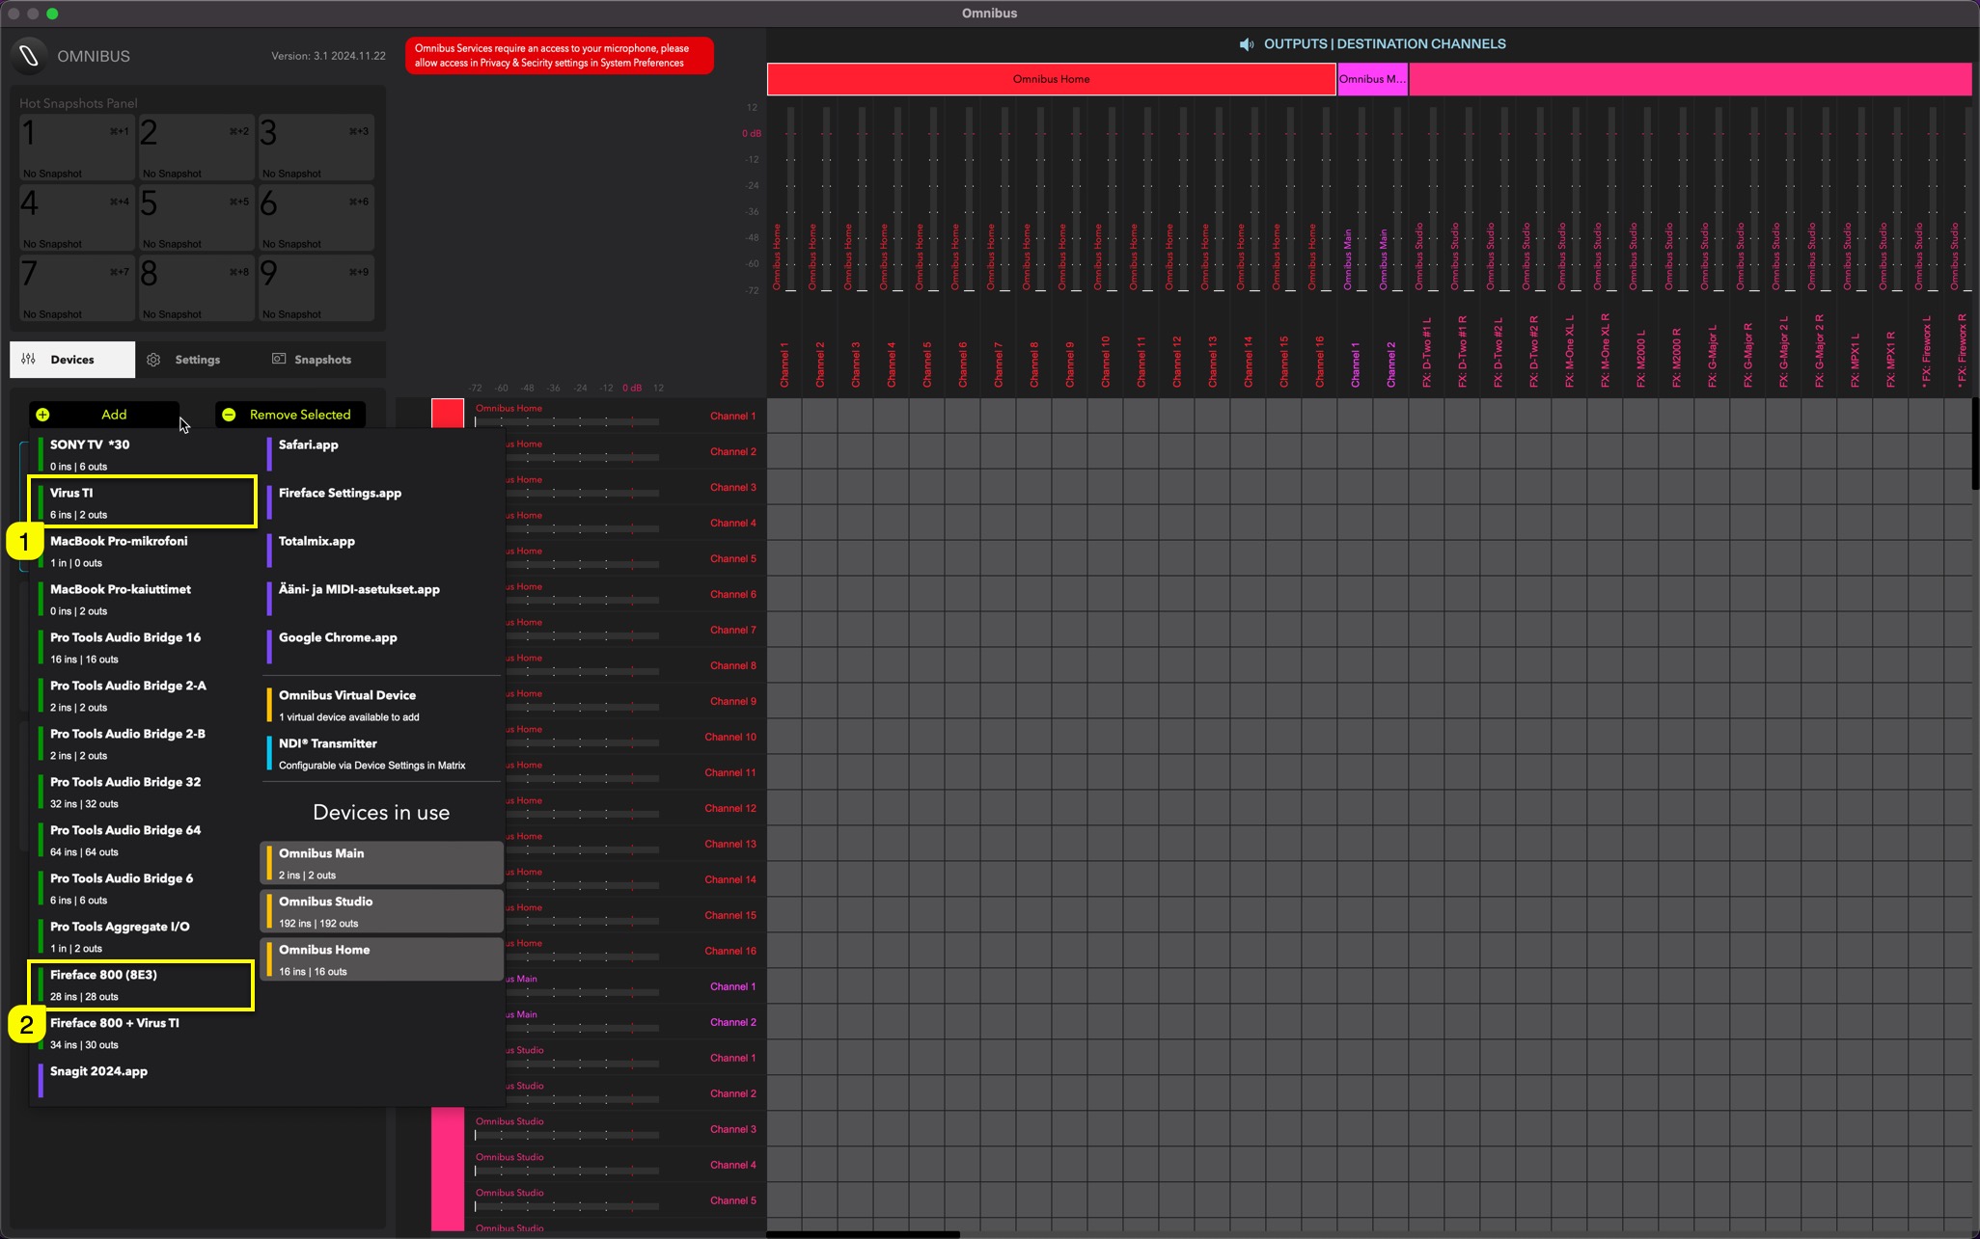Click the Devices mixer sliders icon
Screen dimensions: 1980x1239
point(29,359)
